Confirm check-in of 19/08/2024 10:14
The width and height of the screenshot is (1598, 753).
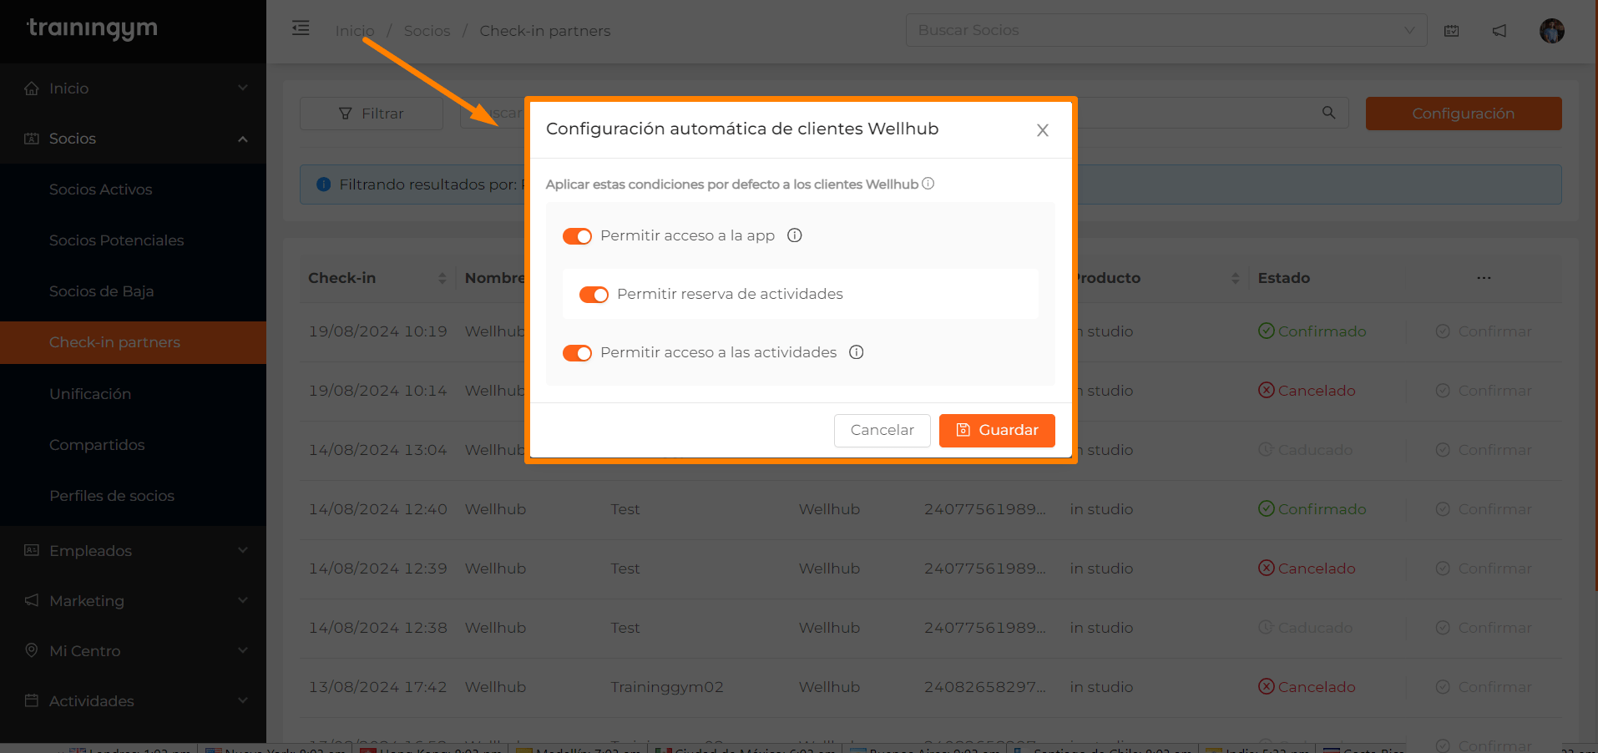pos(1484,391)
